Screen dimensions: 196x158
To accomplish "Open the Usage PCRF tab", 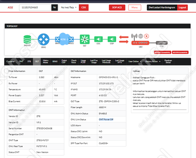I will click(x=83, y=62).
